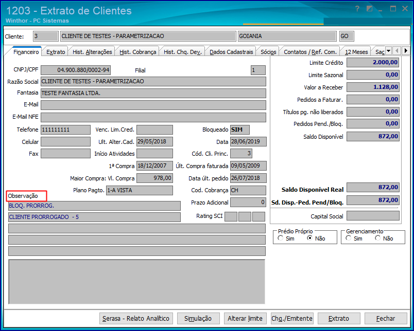Move tabs right with the arrow button
414x331 pixels.
click(406, 50)
